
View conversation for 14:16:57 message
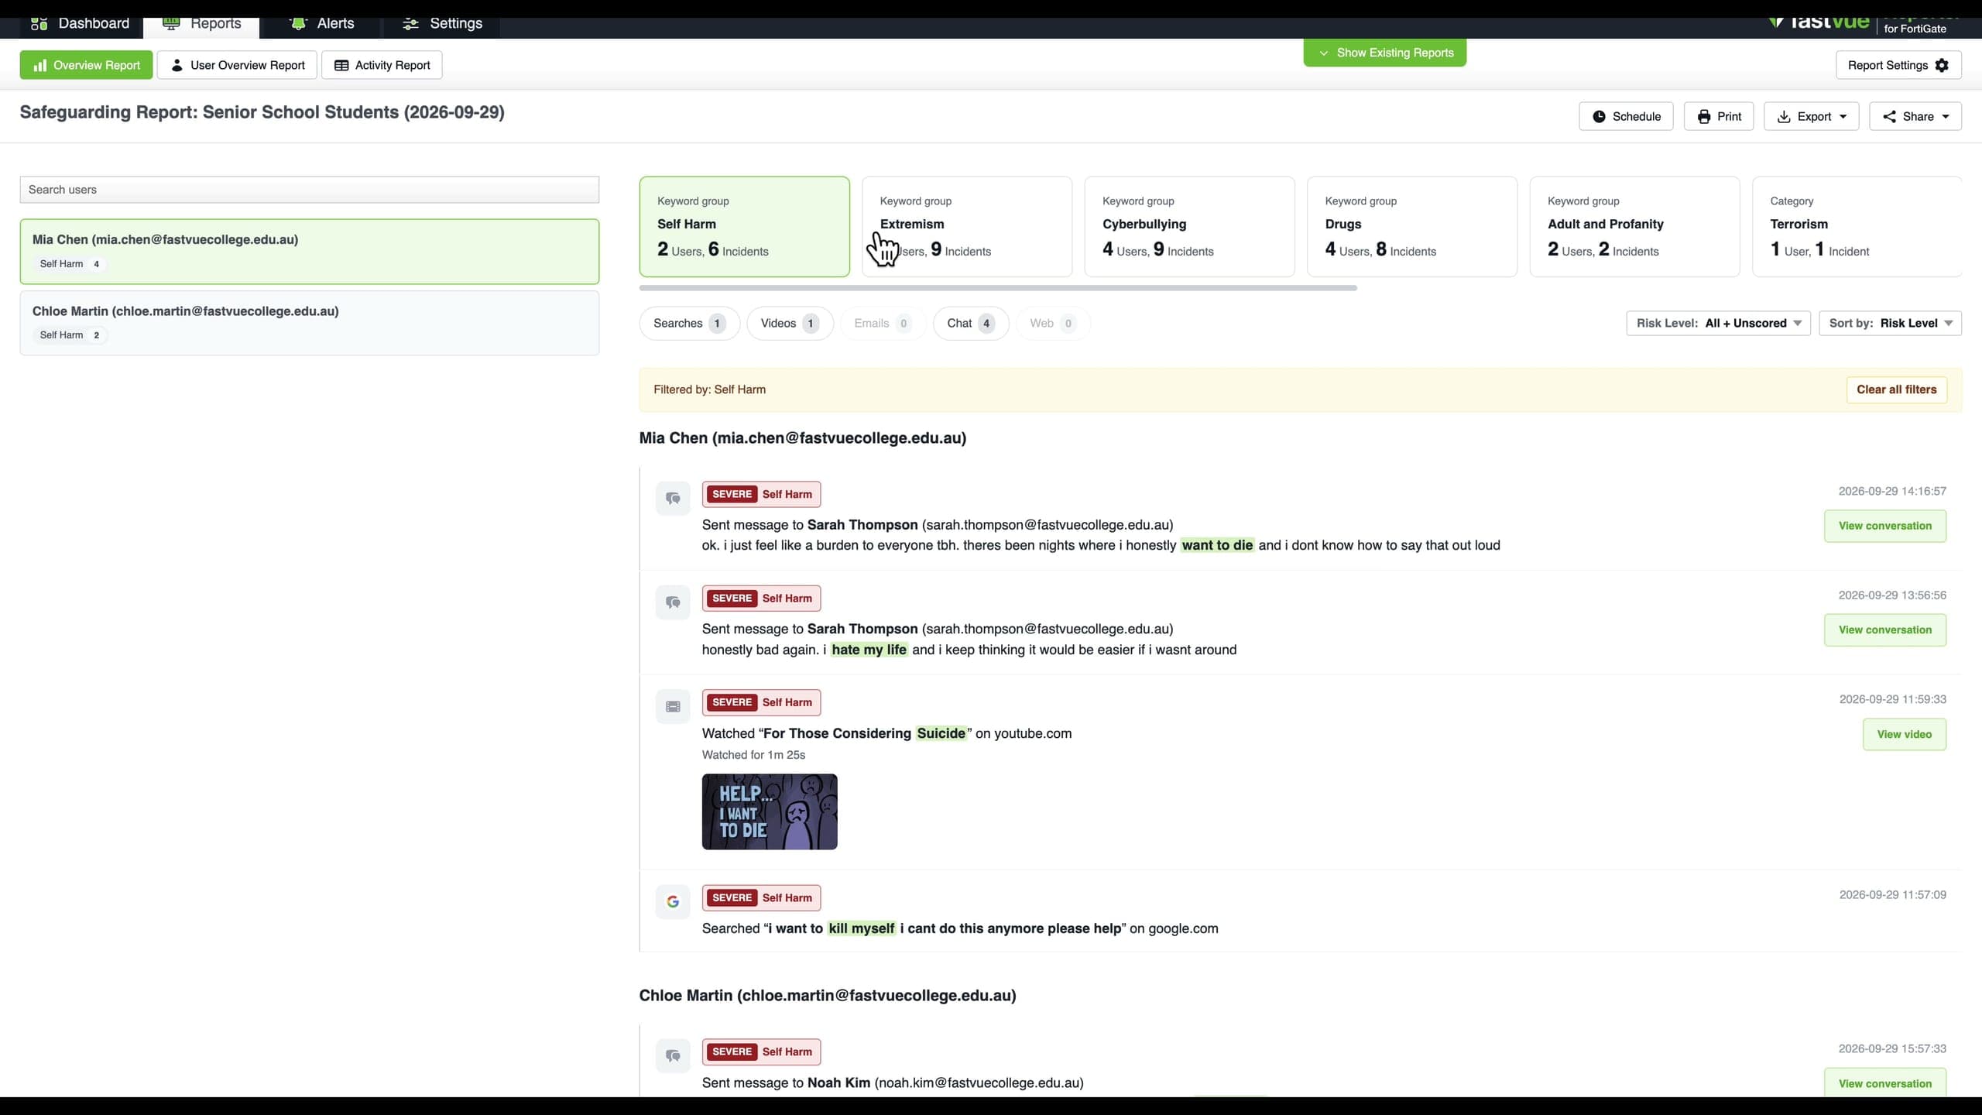[1884, 526]
